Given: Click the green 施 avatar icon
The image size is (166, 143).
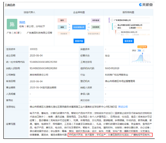Looking at the screenshot, I should (12, 24).
